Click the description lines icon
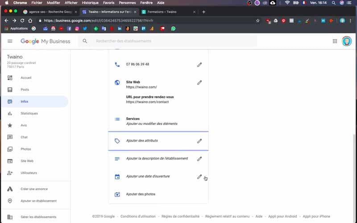Viewport: 357px width, 223px height. tap(117, 159)
